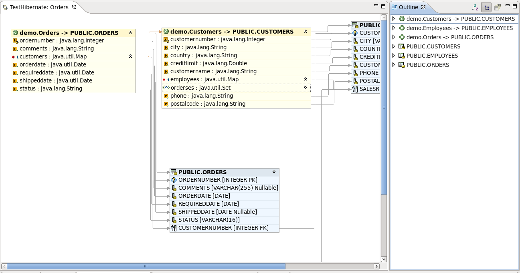520x273 pixels.
Task: Click the PUBLIC.ORDERS table icon in the diagram
Action: point(174,172)
